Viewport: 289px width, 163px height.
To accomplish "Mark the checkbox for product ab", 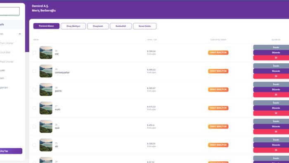I will pos(34,145).
